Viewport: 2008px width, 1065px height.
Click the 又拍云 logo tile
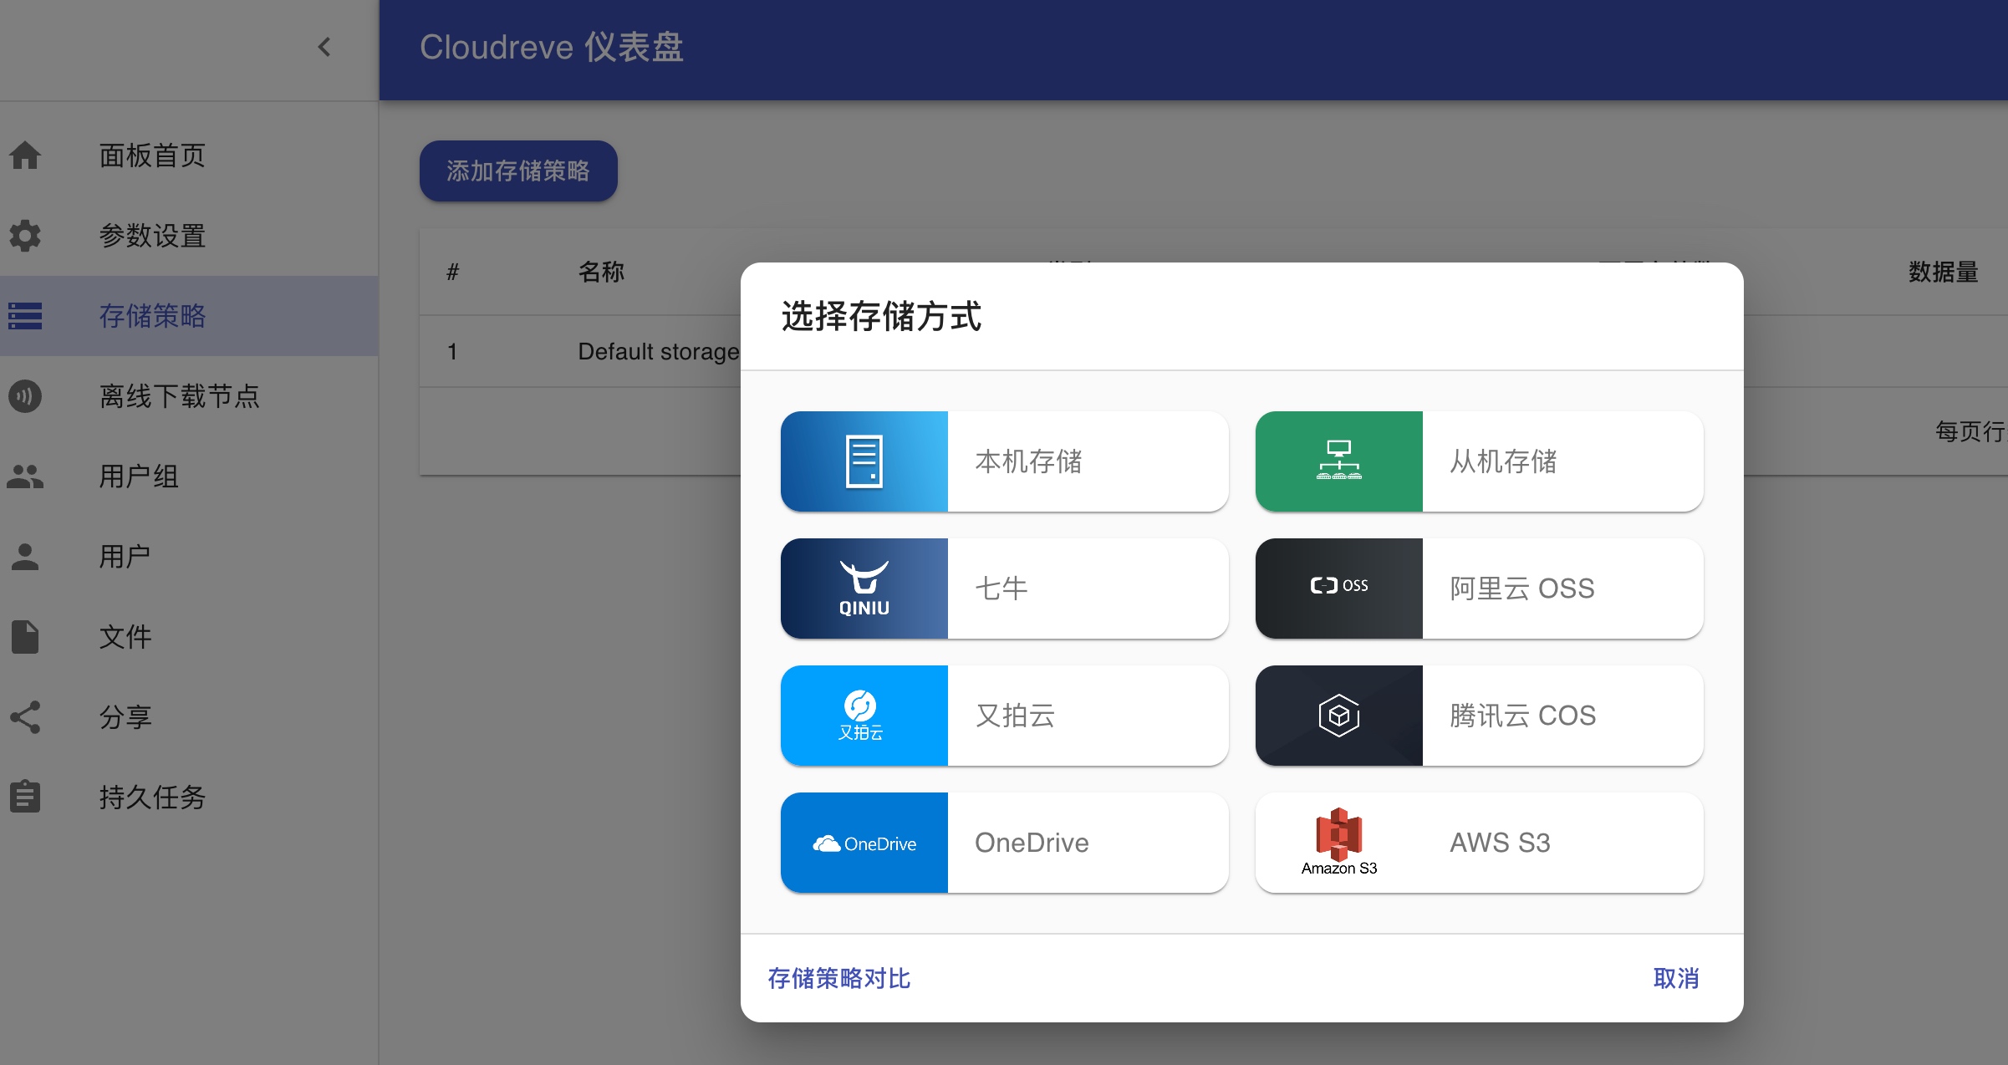(x=864, y=716)
